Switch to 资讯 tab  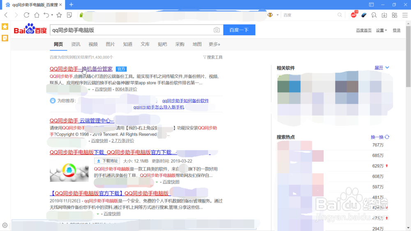76,44
